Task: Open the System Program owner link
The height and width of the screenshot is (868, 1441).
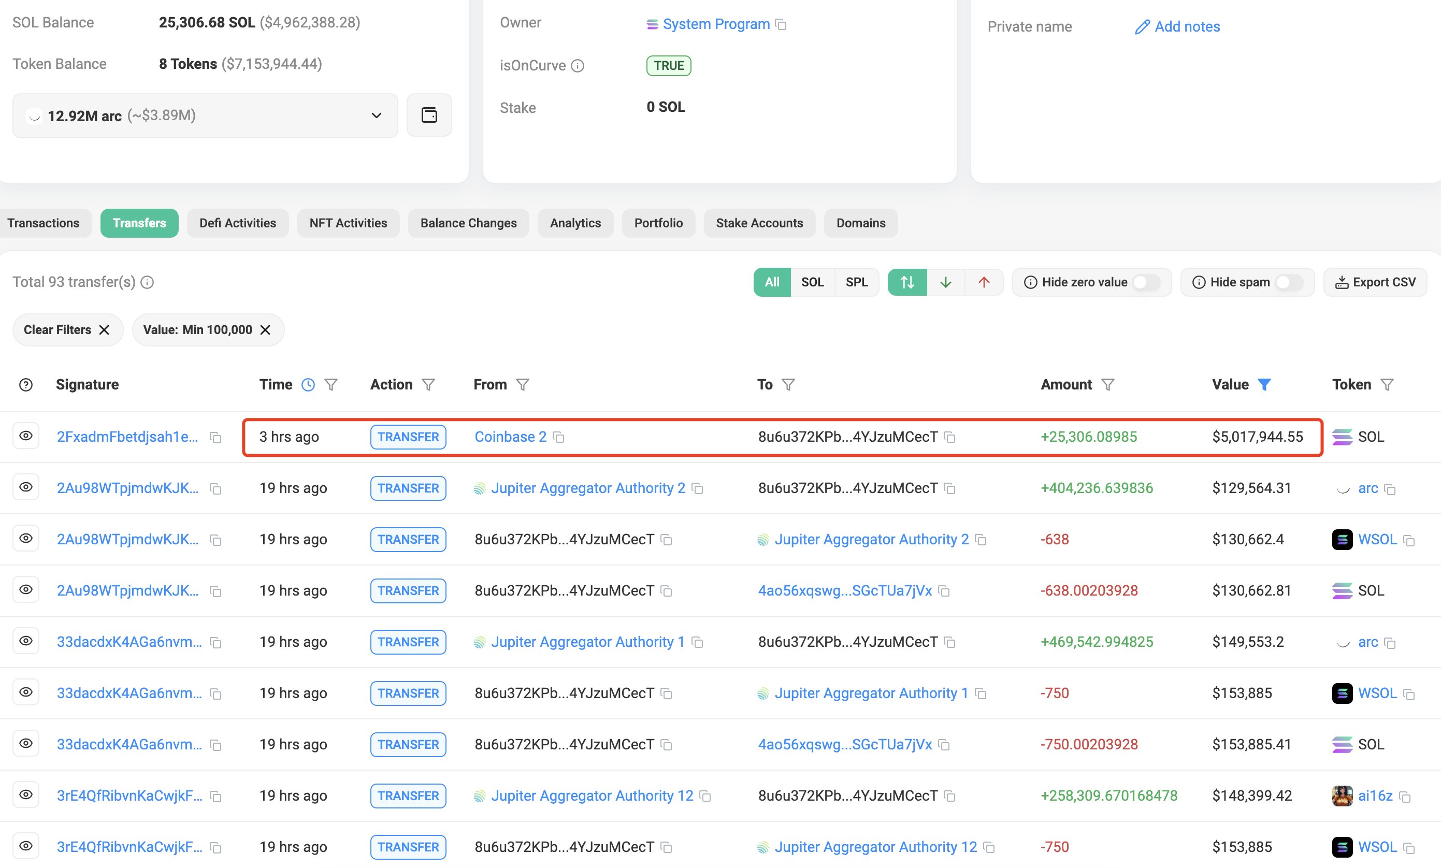Action: (x=716, y=24)
